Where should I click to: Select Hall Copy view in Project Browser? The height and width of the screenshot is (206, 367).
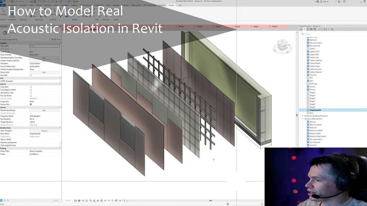pyautogui.click(x=313, y=84)
